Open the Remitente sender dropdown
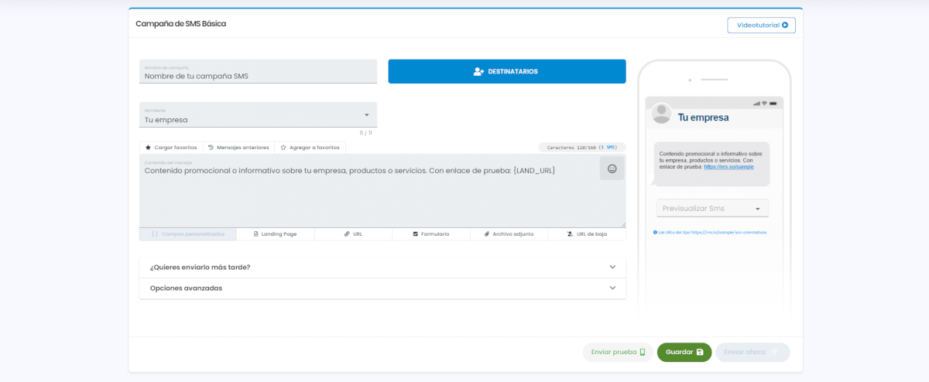This screenshot has width=929, height=382. tap(258, 116)
